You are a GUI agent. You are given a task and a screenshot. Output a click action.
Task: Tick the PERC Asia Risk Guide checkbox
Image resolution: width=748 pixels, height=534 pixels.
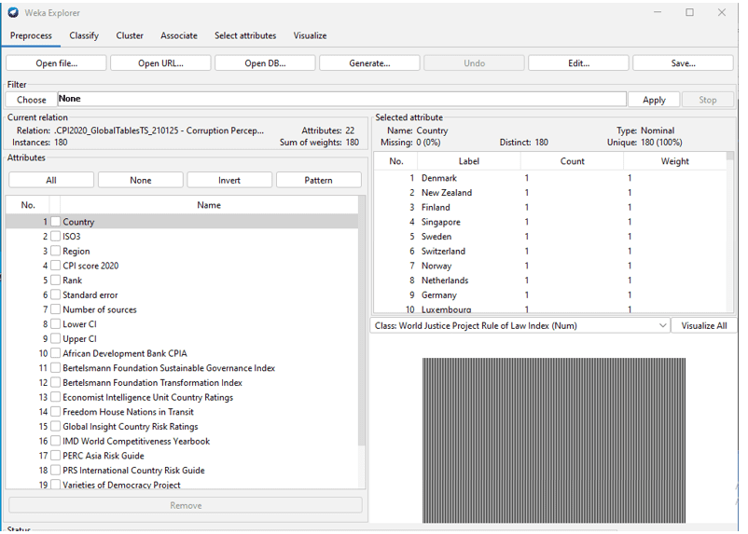(56, 456)
